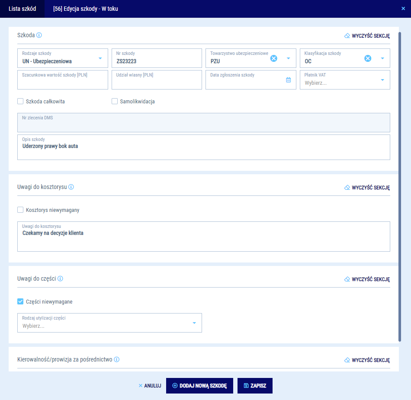This screenshot has height=400, width=411.
Task: Enable the Samolikwidacja checkbox
Action: click(x=115, y=101)
